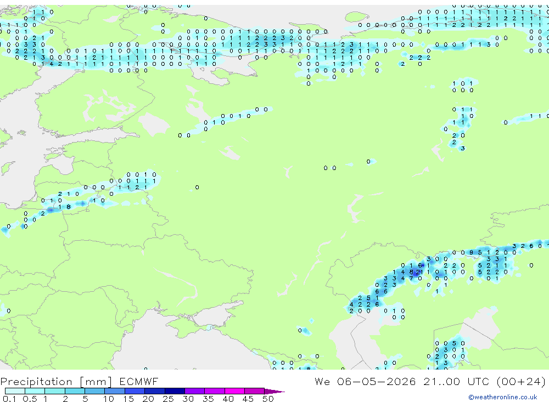The image size is (549, 402).
Task: Click the 25 legend scale label
Action: coord(168,399)
